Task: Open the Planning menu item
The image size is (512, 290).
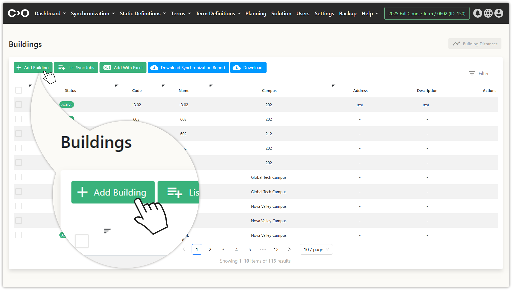Action: point(255,13)
